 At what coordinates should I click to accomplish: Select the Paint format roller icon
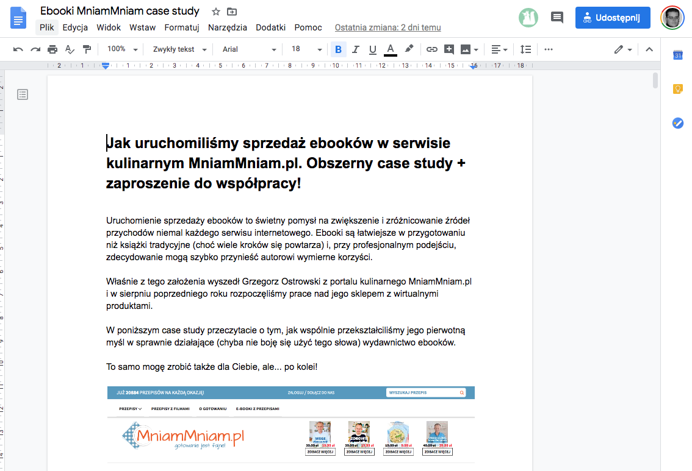coord(87,49)
